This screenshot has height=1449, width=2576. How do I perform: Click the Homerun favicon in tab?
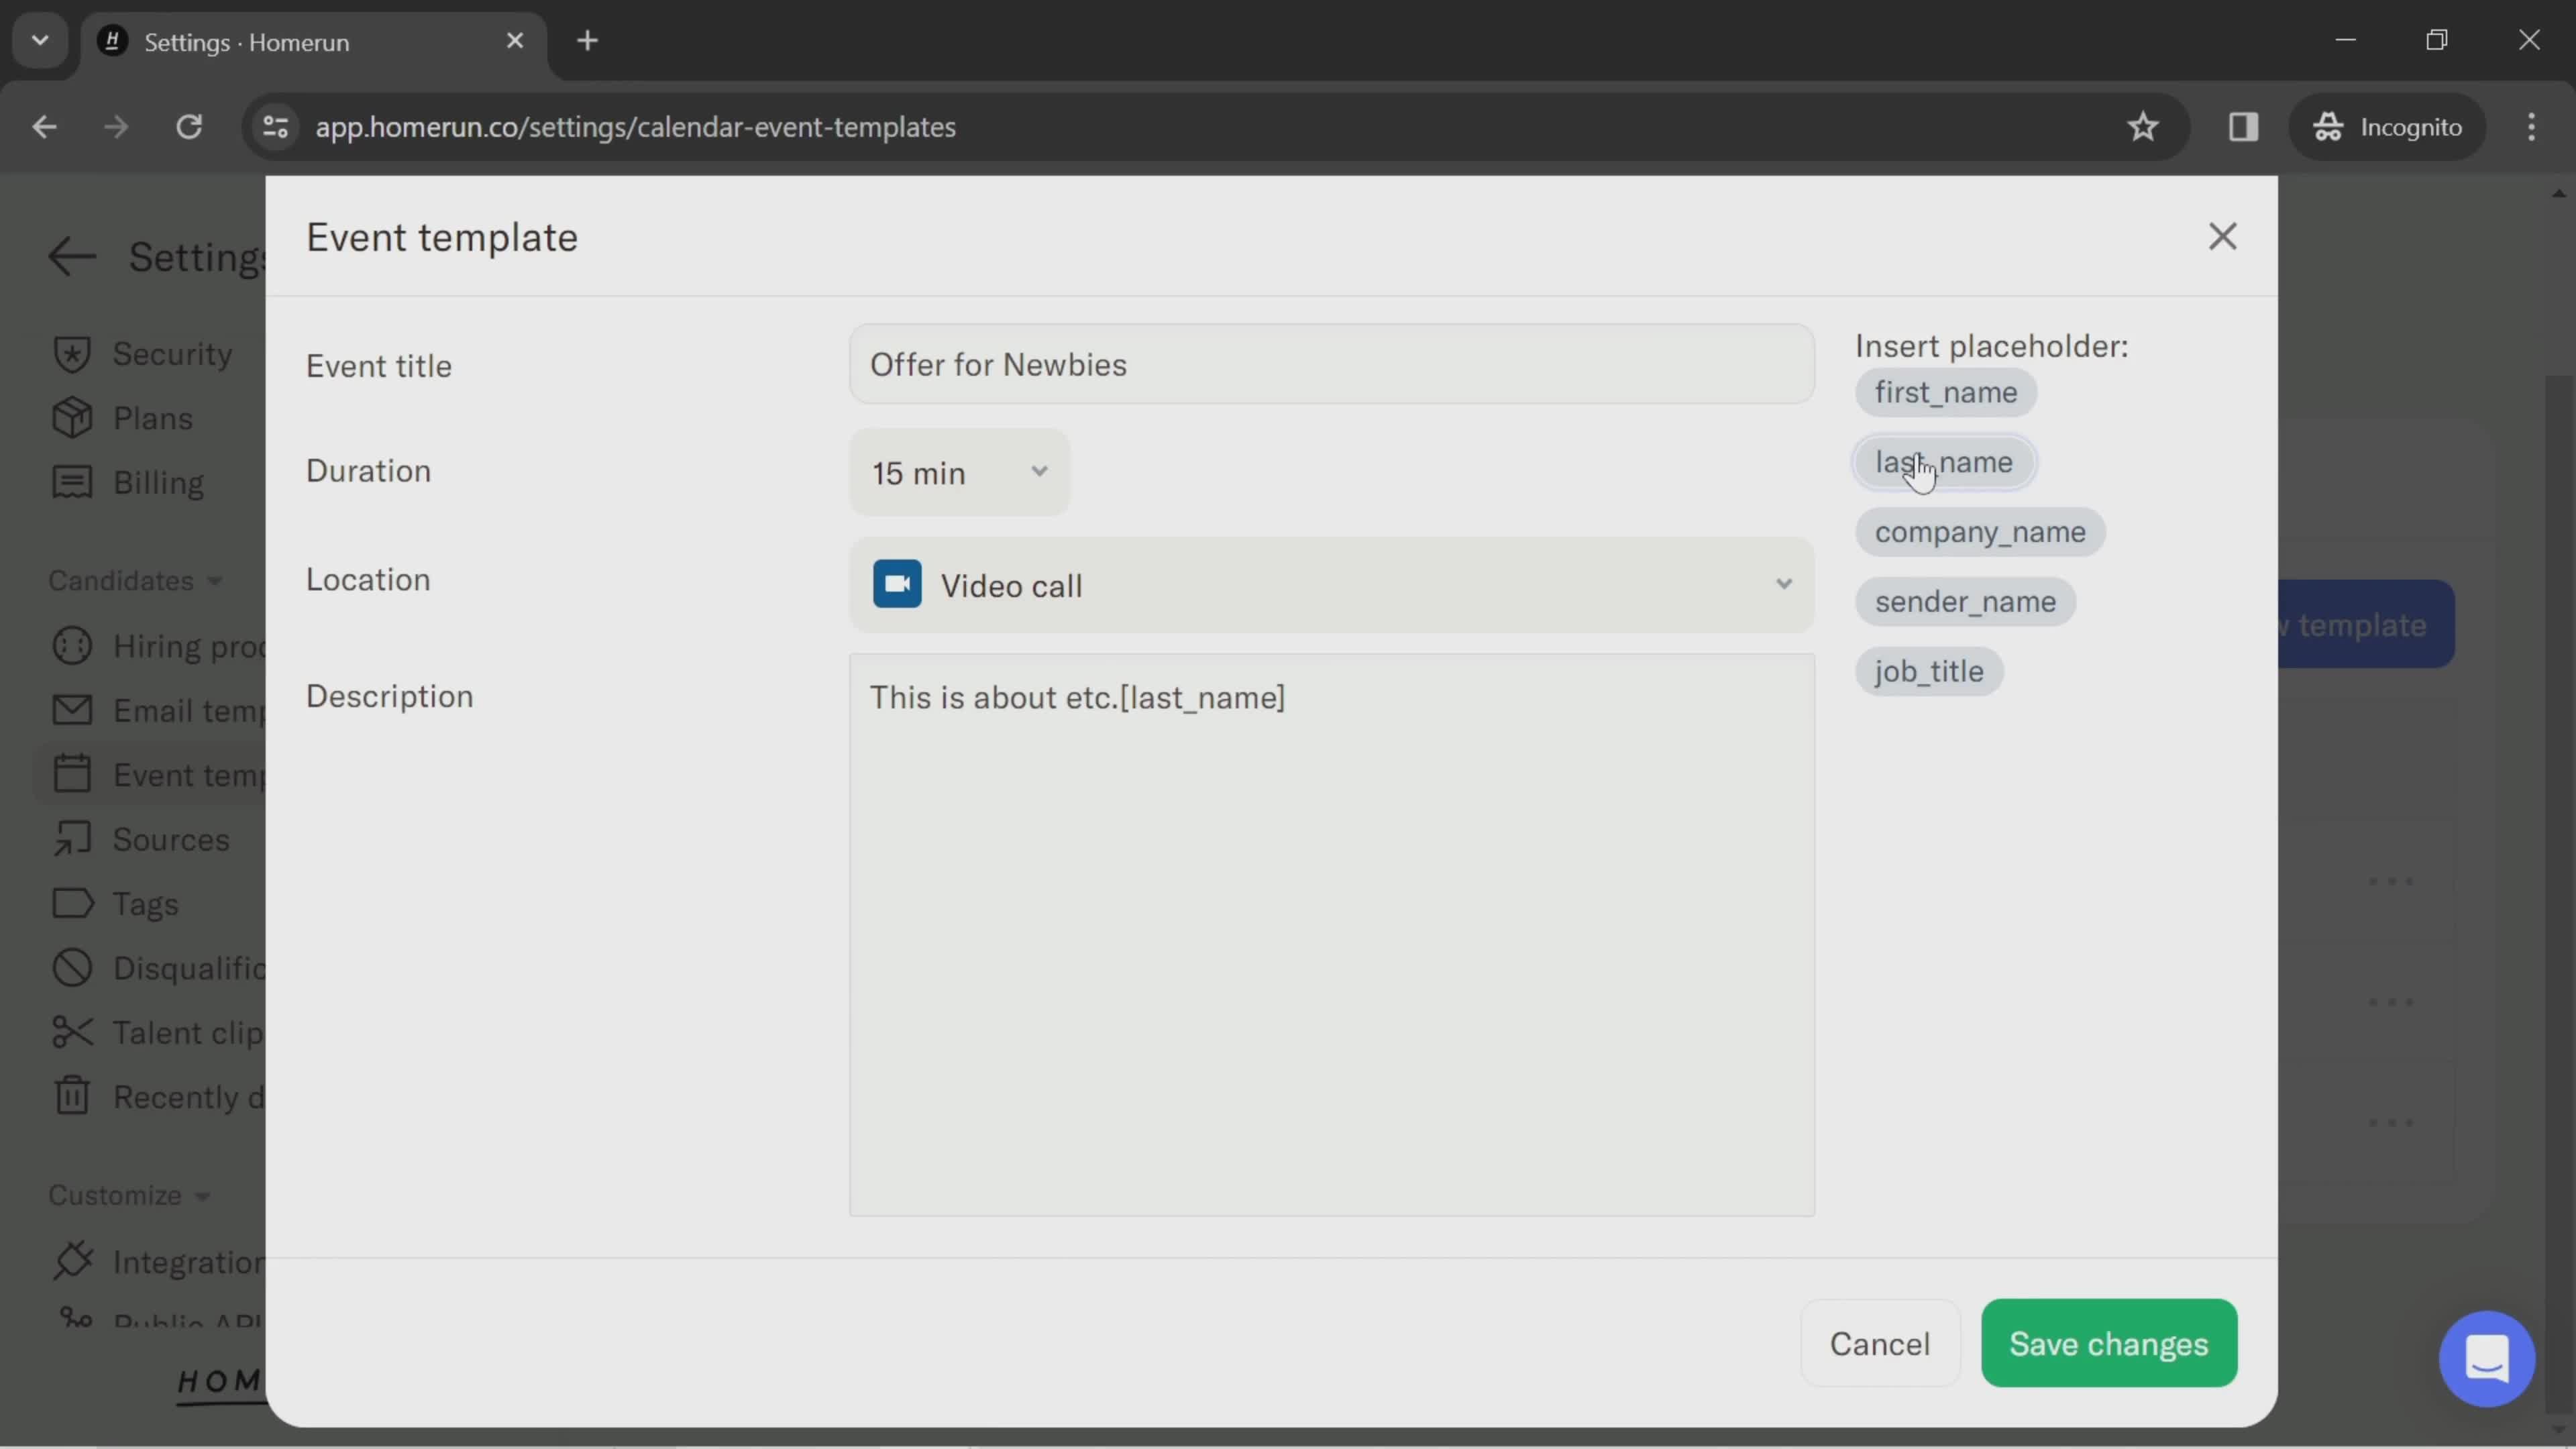[x=111, y=39]
